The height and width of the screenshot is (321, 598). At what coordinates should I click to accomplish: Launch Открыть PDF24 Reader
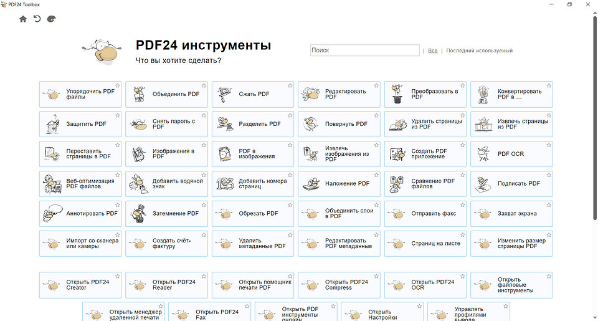tap(167, 285)
